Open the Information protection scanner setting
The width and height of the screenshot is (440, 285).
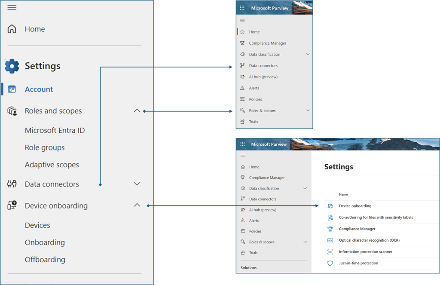tap(365, 252)
